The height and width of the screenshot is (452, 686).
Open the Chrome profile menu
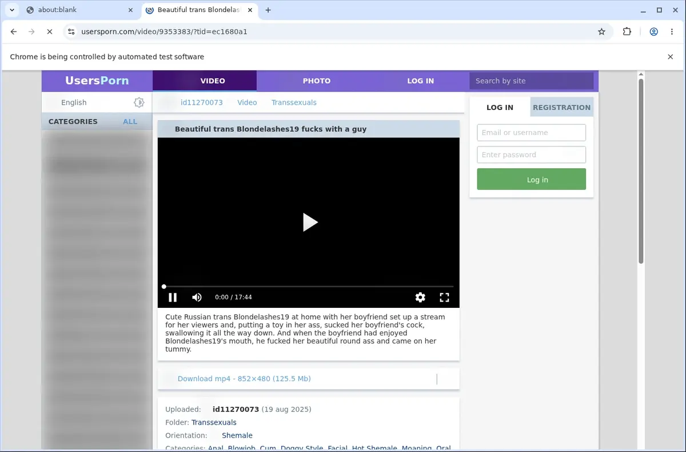point(653,31)
